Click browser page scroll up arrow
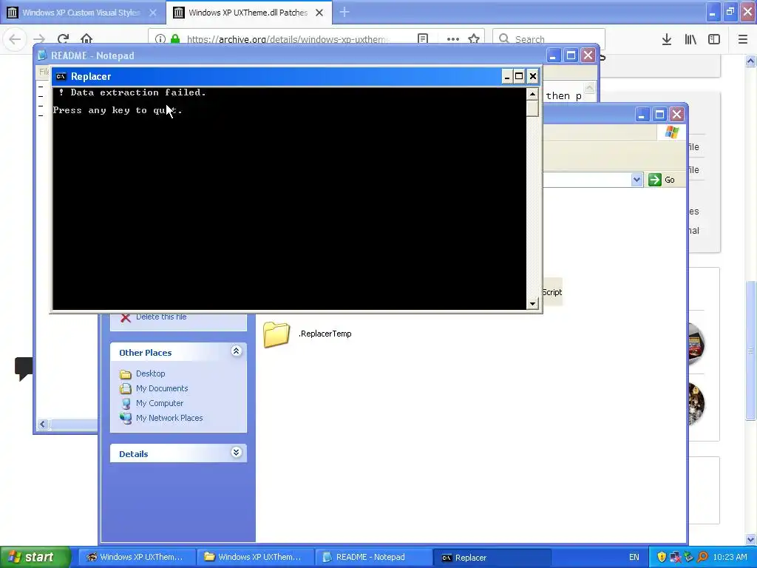 (x=751, y=61)
